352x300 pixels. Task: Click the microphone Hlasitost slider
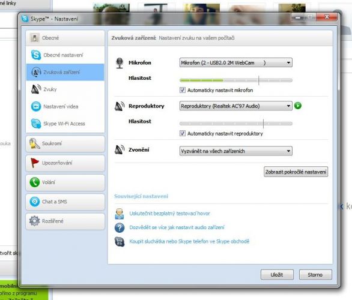[x=235, y=80]
